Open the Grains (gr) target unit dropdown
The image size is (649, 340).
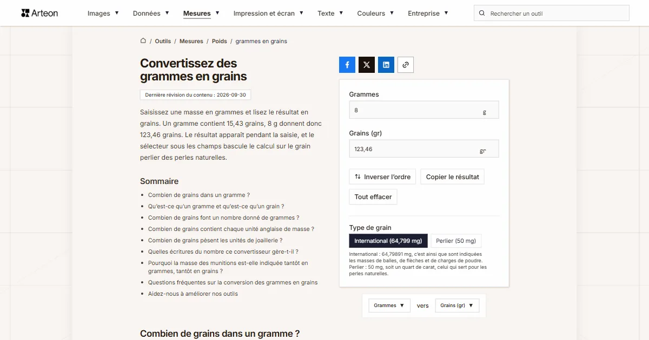point(457,305)
